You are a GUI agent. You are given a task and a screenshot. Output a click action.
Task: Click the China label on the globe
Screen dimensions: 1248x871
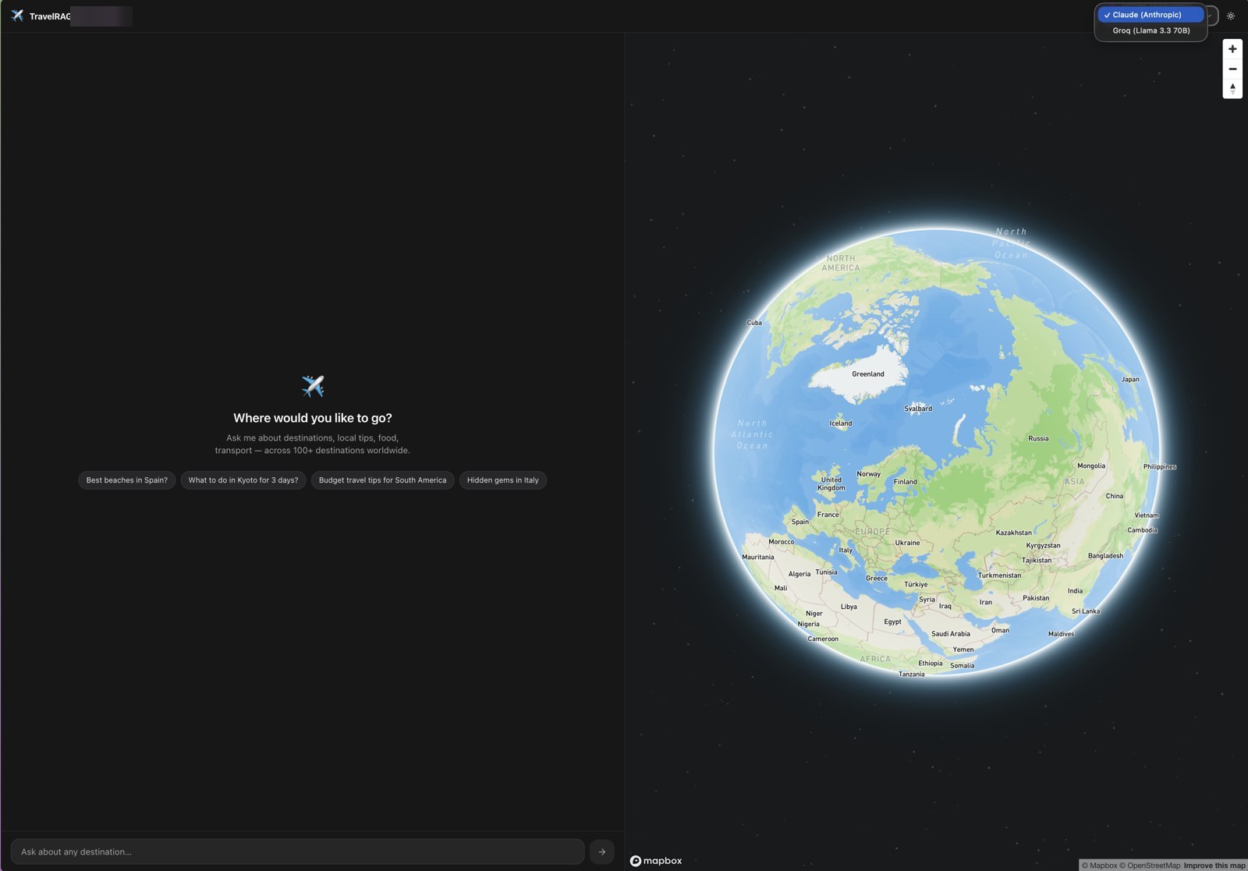point(1115,497)
